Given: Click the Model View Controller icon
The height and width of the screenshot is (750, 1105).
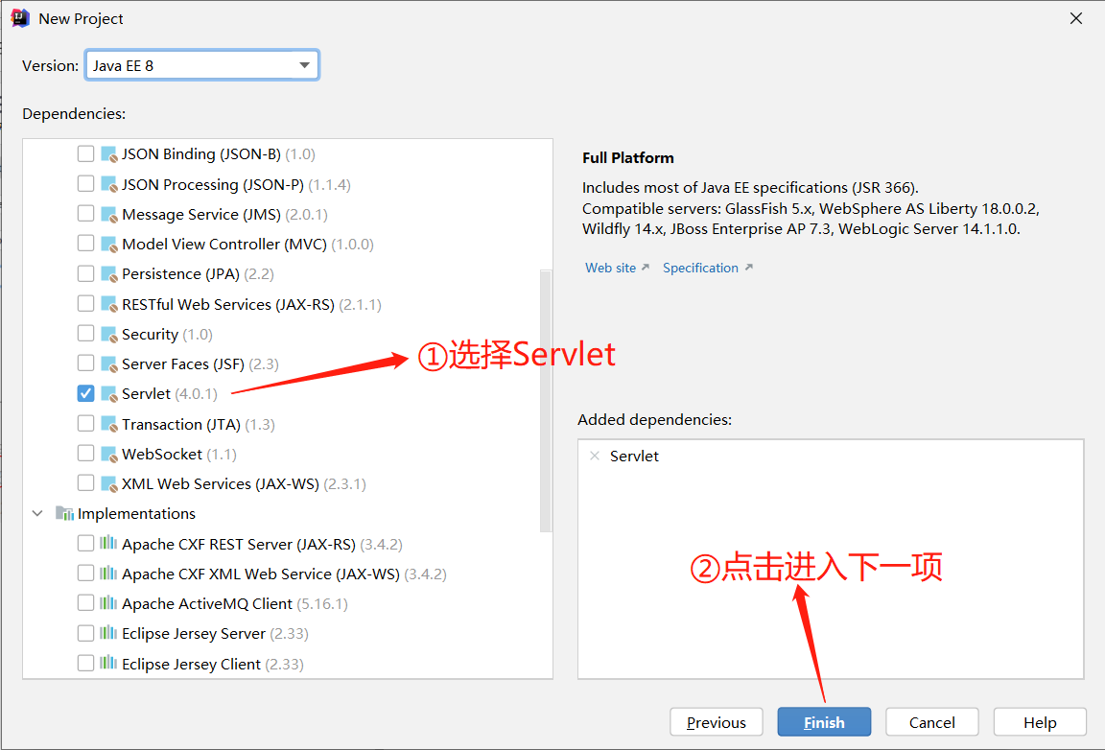Looking at the screenshot, I should (108, 244).
